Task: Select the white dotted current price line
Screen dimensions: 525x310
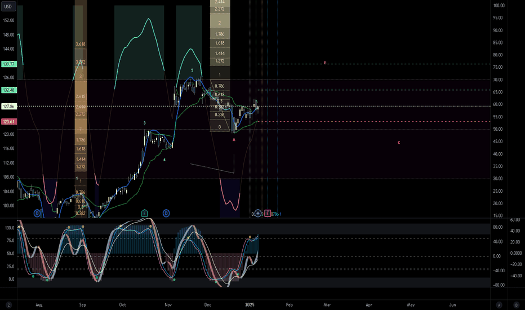Action: pos(254,106)
